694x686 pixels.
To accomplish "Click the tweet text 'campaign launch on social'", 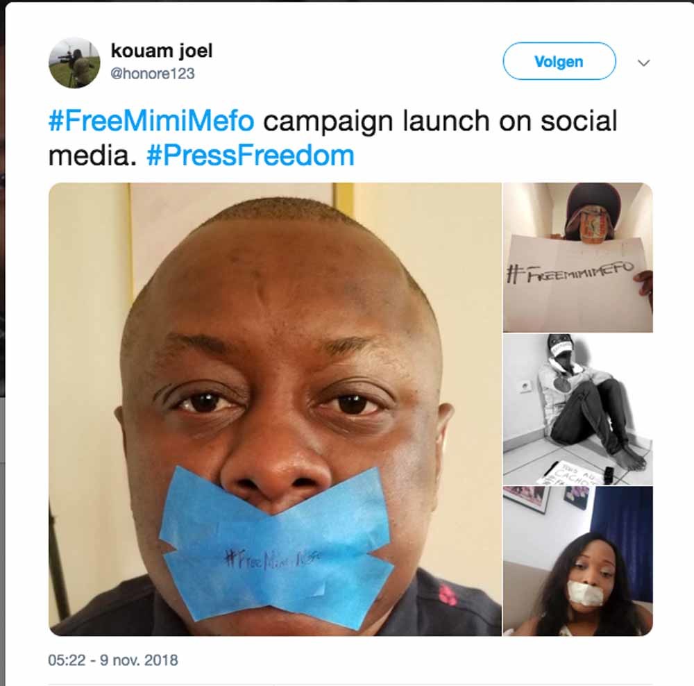I will point(440,122).
